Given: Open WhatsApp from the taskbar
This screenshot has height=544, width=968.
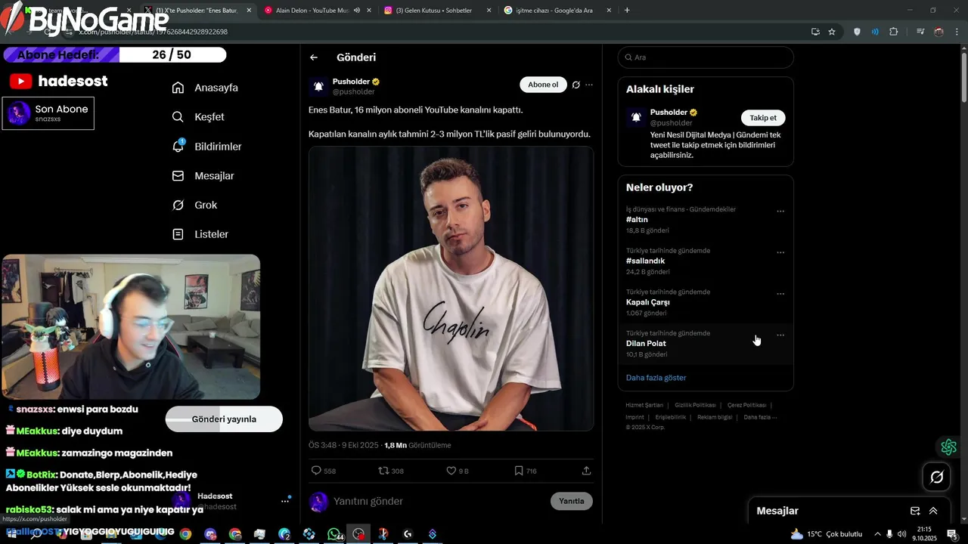Looking at the screenshot, I should pos(335,534).
